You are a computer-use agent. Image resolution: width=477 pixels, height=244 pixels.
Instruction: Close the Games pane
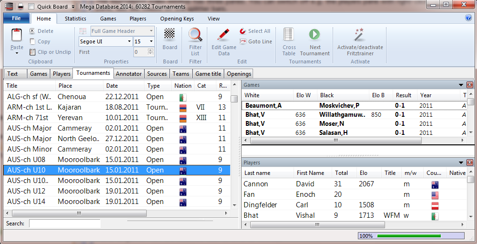click(470, 85)
